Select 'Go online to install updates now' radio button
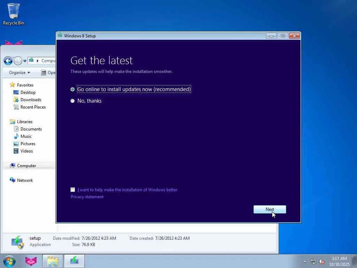 tap(73, 89)
